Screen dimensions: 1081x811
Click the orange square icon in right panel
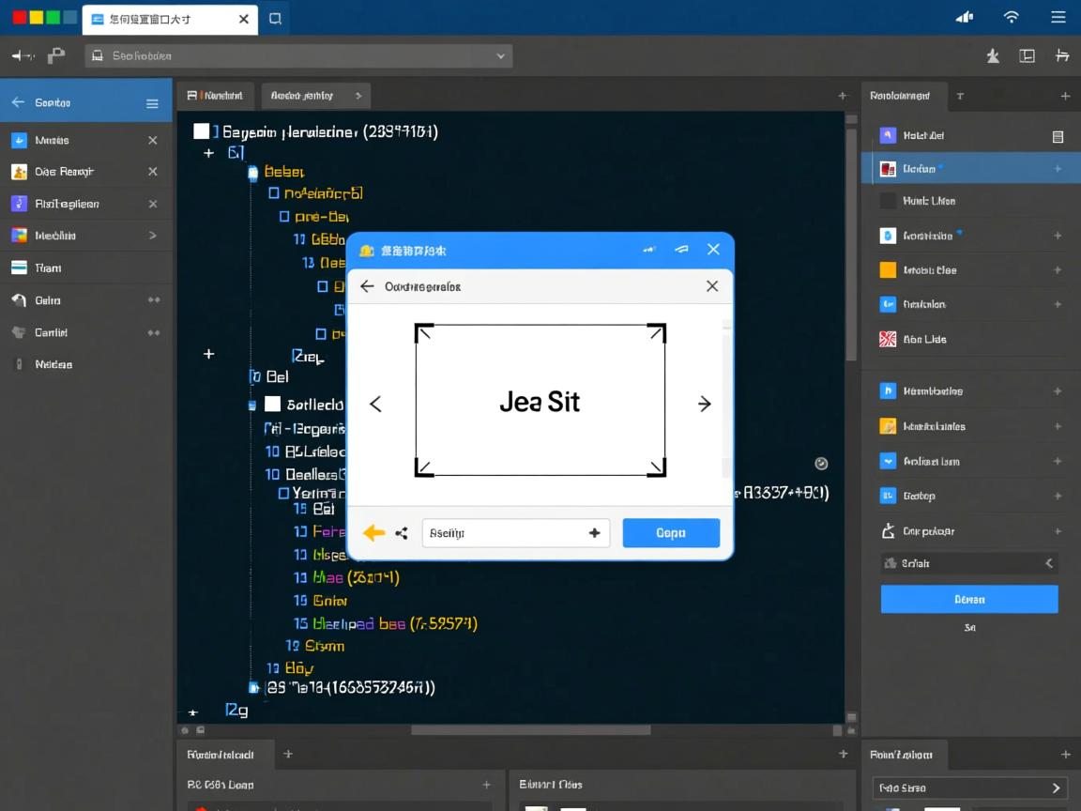click(888, 270)
